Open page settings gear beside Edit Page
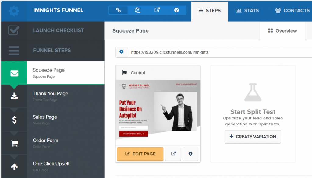 [190, 154]
